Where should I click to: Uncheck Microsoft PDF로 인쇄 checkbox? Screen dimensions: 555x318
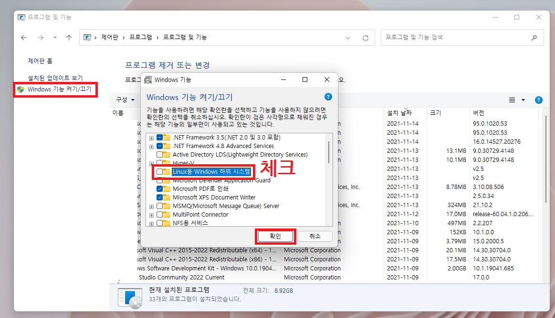point(160,189)
